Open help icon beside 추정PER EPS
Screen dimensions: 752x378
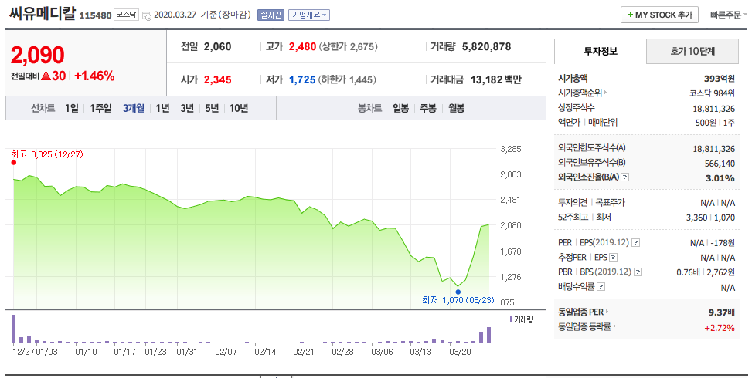coord(613,258)
